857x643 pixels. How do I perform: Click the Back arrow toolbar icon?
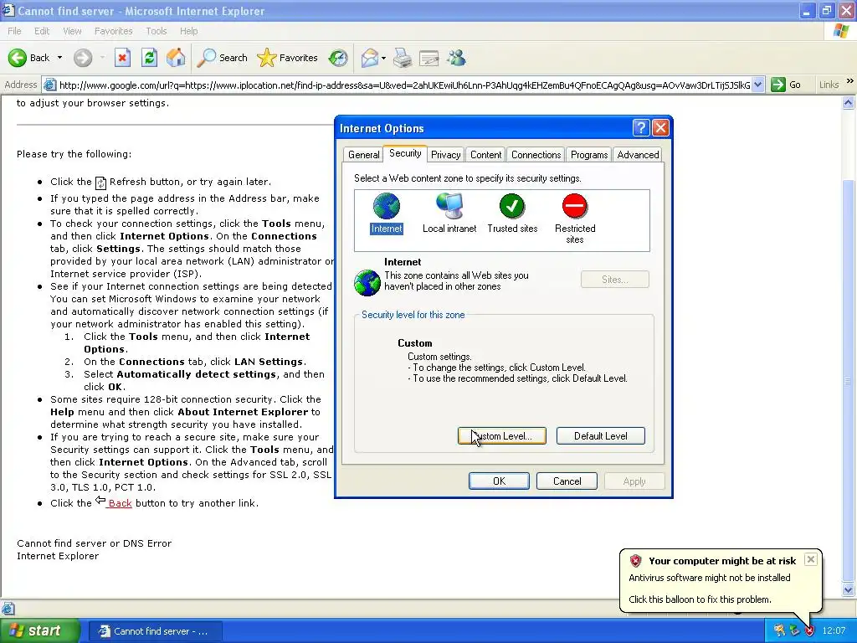pyautogui.click(x=17, y=58)
